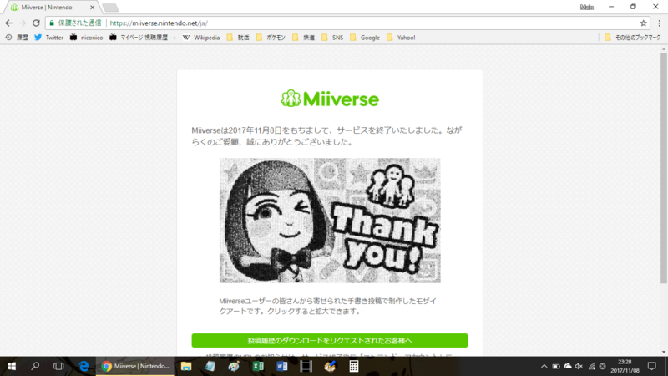Click the scrollbar down arrow
Viewport: 668px width, 376px height.
(x=664, y=352)
